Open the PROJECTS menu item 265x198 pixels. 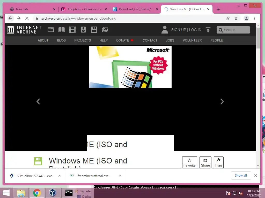point(83,40)
